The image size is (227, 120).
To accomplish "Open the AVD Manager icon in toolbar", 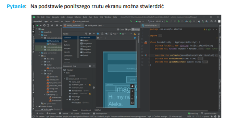I will coord(203,21).
